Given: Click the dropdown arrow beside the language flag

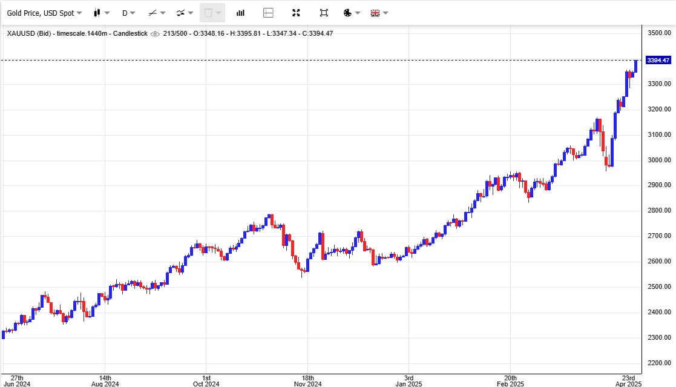Looking at the screenshot, I should coord(386,13).
